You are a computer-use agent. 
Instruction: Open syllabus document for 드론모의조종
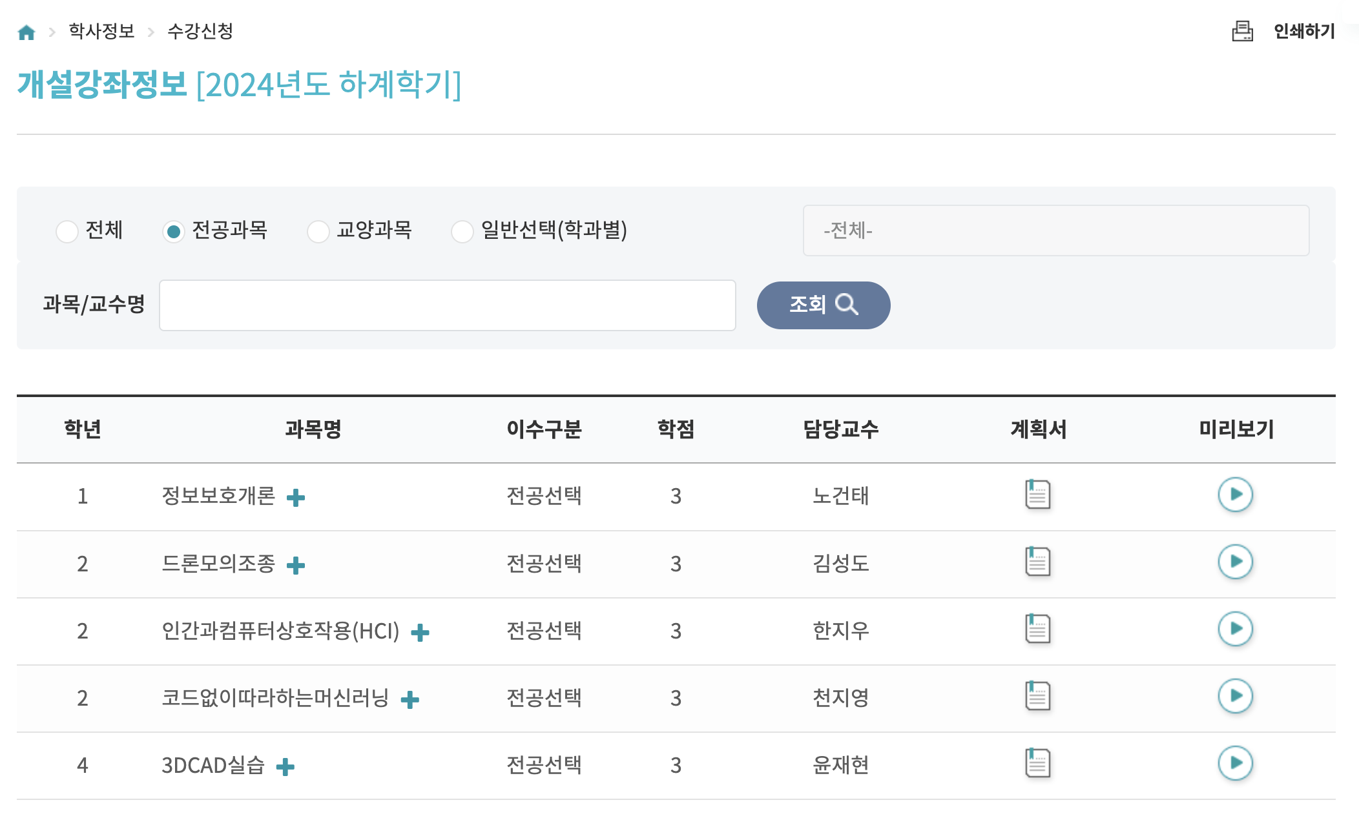click(1037, 562)
